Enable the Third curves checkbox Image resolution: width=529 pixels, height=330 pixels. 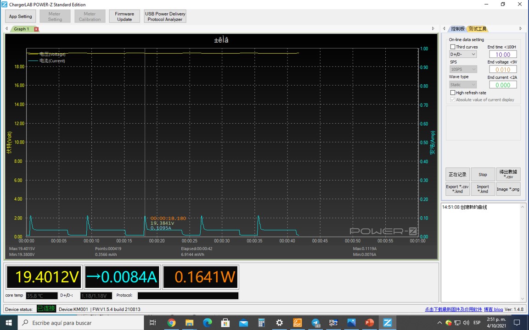(453, 47)
